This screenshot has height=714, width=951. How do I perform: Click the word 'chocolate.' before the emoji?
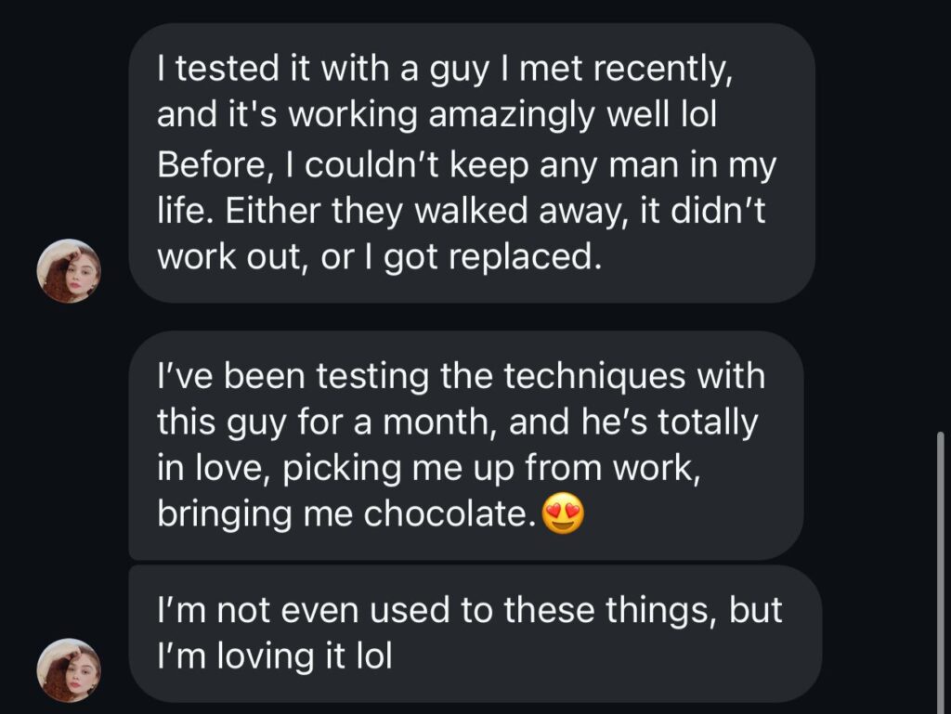[450, 514]
